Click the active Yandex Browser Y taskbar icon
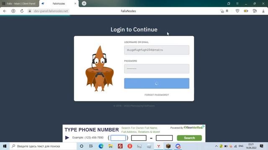Screen dimensions: 268x150 click(x=159, y=146)
